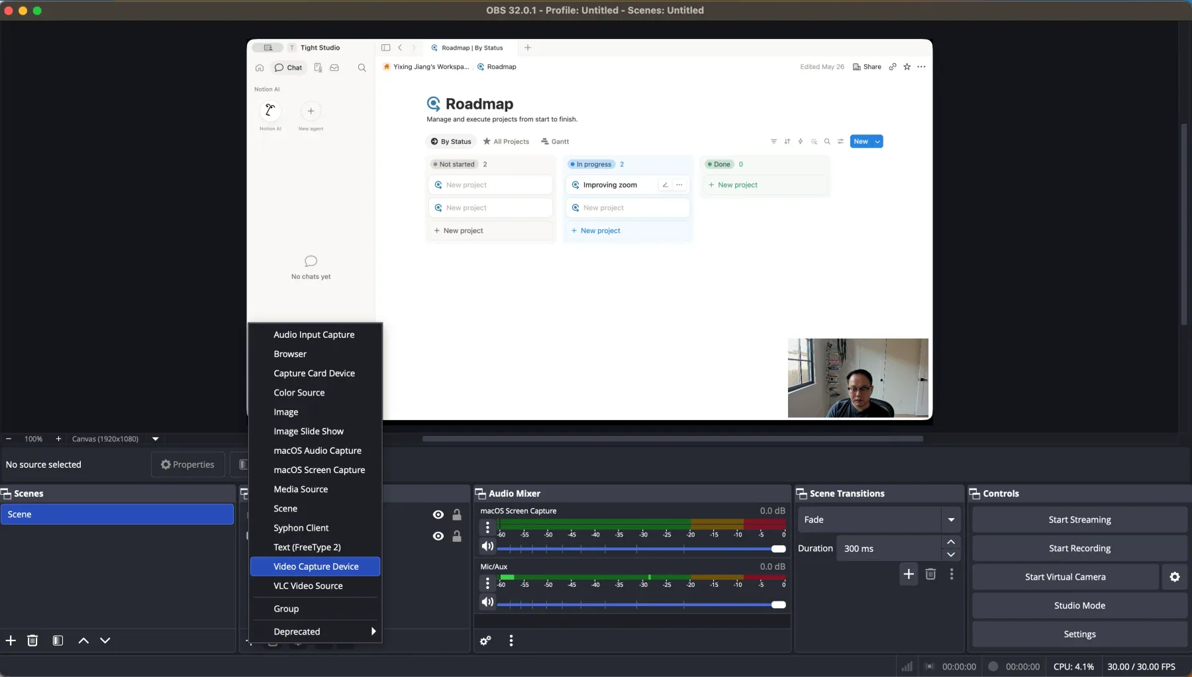Select Capture Card Device entry
The height and width of the screenshot is (677, 1192).
[x=315, y=373]
